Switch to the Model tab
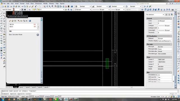Viewport: 180px width, 101px height. pyautogui.click(x=16, y=87)
